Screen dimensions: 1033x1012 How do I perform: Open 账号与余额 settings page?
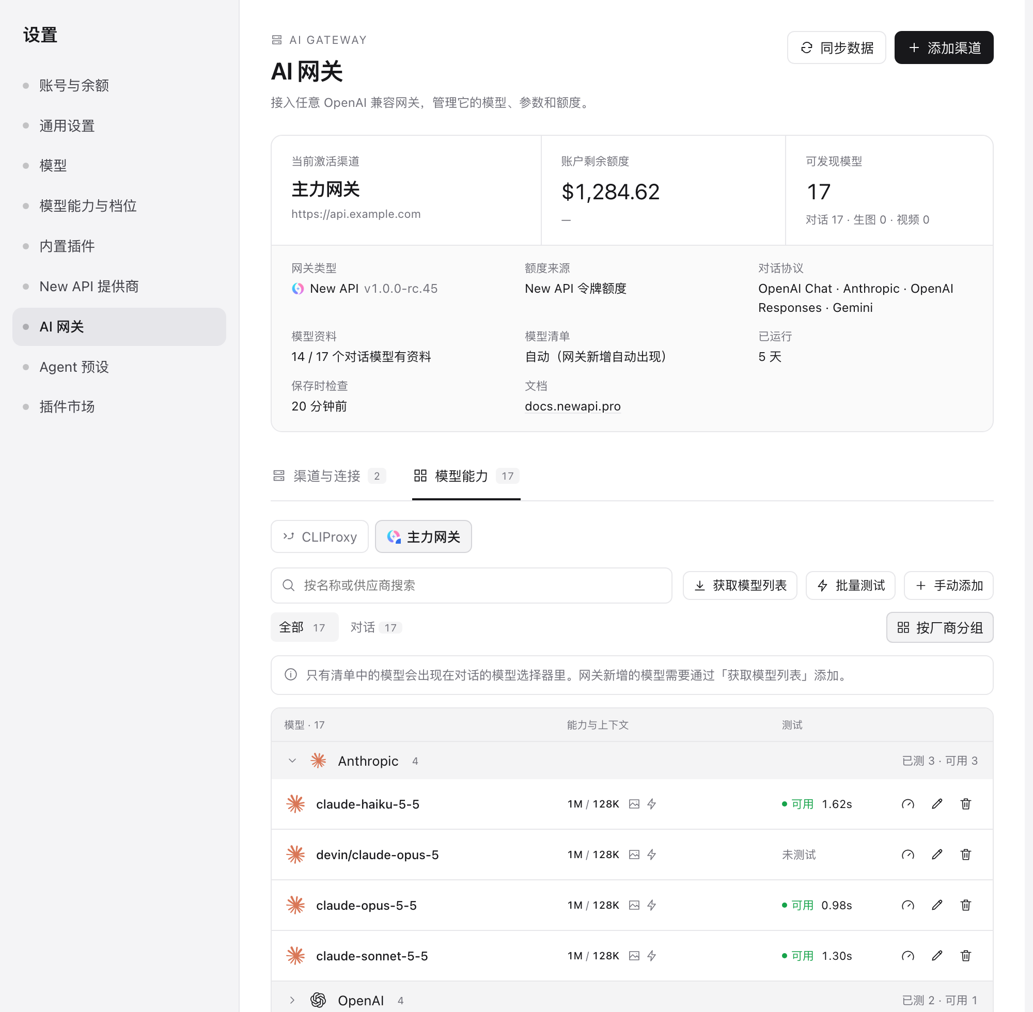(119, 86)
